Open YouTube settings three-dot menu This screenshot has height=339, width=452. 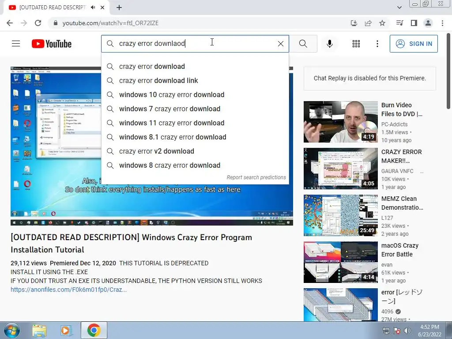point(377,44)
